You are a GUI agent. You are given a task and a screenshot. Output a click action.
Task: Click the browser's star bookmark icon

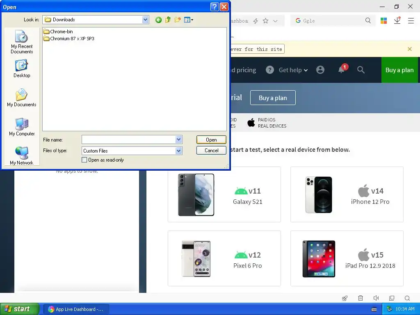(265, 21)
